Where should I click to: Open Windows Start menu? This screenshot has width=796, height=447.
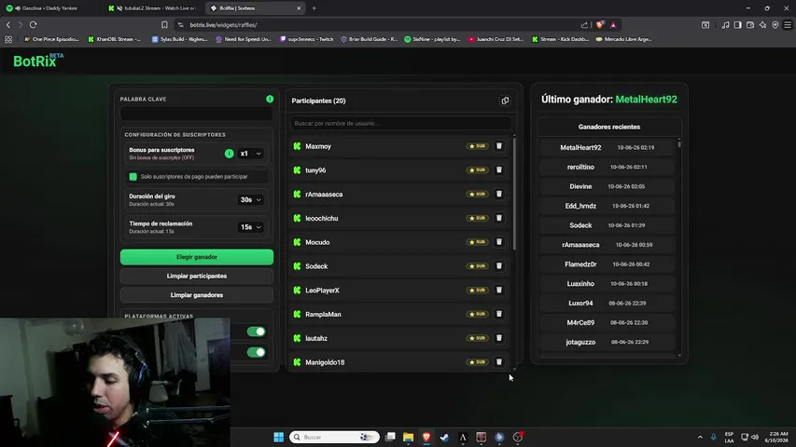click(x=279, y=437)
